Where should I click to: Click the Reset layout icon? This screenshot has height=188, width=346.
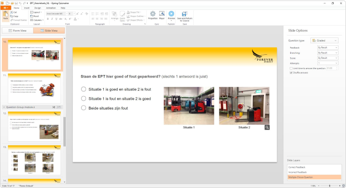32,16
